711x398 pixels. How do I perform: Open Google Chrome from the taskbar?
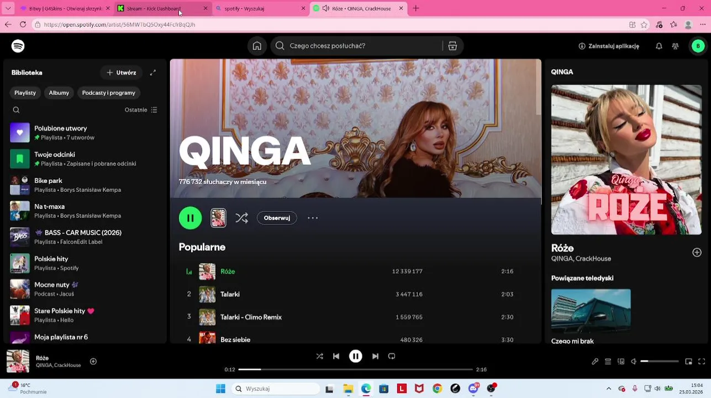(438, 389)
